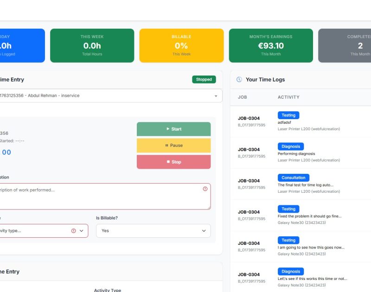The image size is (371, 292).
Task: Click the MONTH'S EARNINGS card
Action: 271,45
